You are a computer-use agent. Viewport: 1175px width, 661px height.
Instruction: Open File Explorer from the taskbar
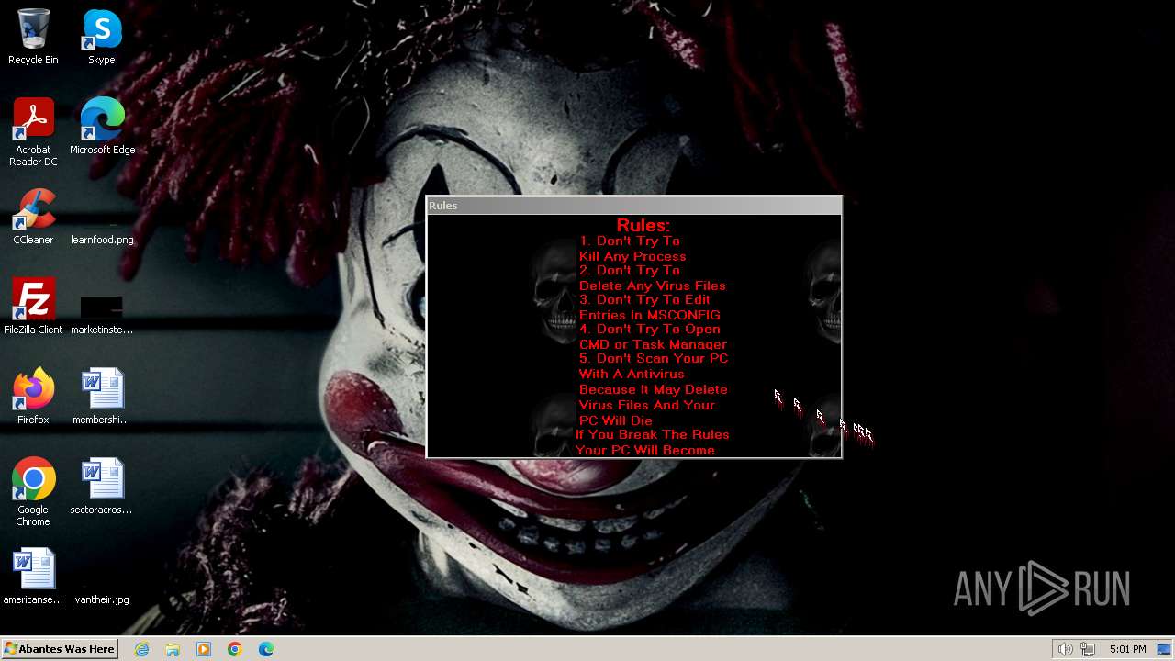click(x=173, y=649)
